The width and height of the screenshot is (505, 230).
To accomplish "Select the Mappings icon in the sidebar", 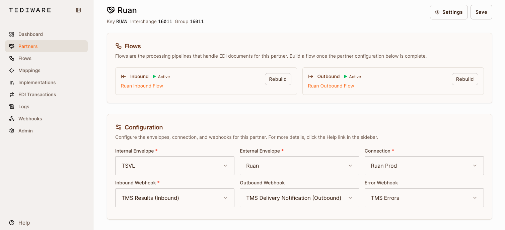I will [x=12, y=70].
